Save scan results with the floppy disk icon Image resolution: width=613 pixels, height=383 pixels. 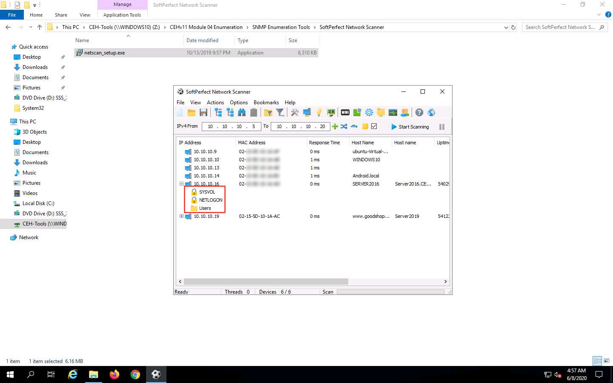pos(203,112)
